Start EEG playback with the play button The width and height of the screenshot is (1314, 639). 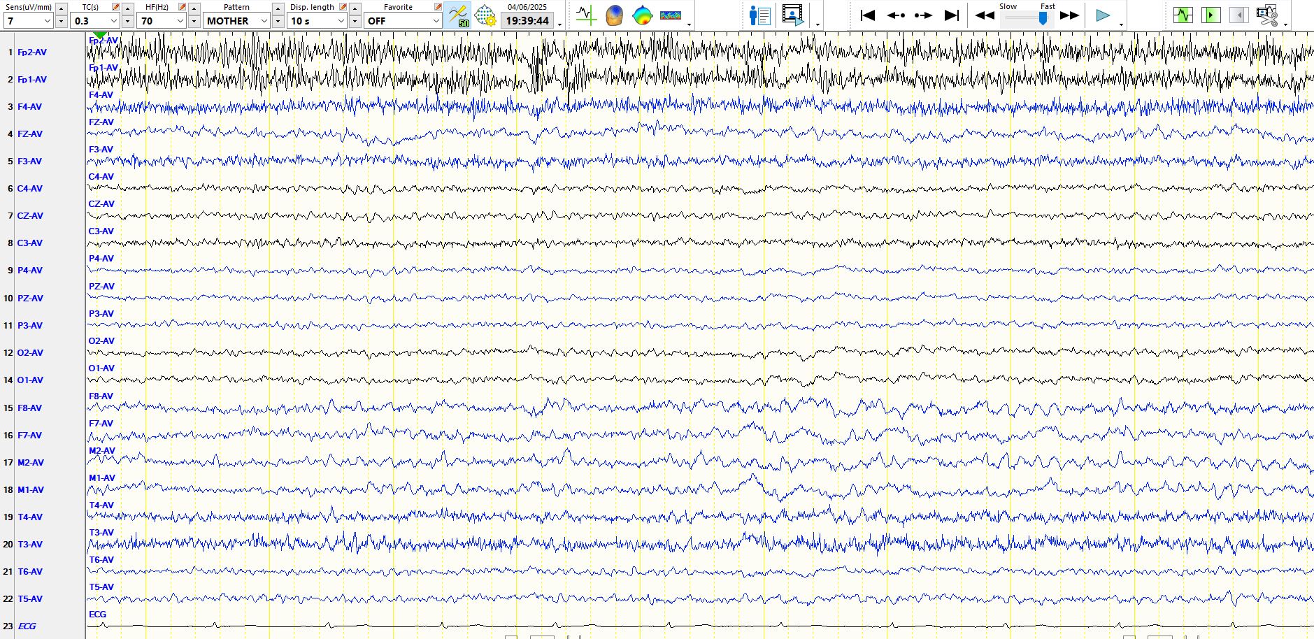[x=1103, y=15]
